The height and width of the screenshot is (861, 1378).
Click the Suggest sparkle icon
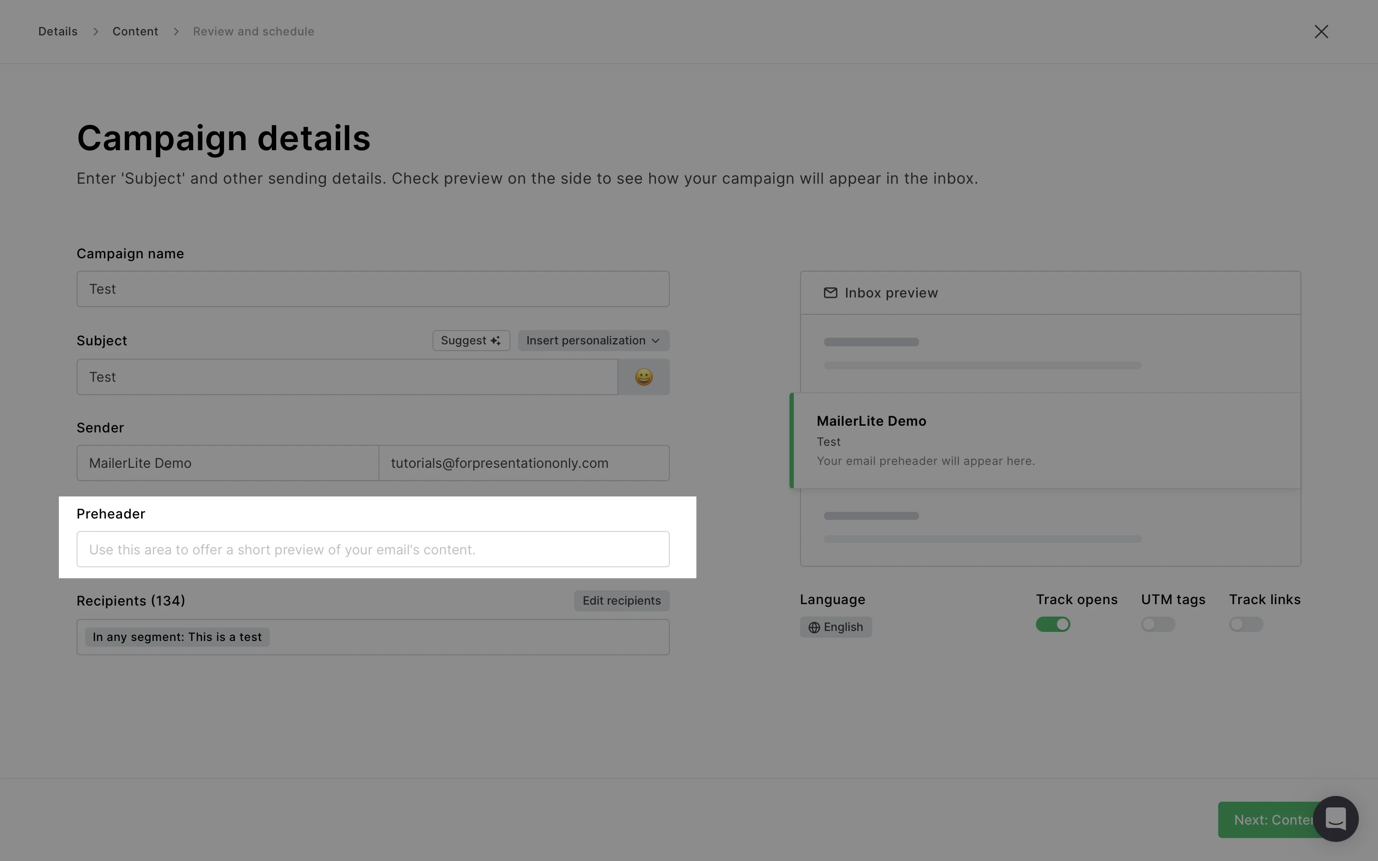click(x=495, y=341)
